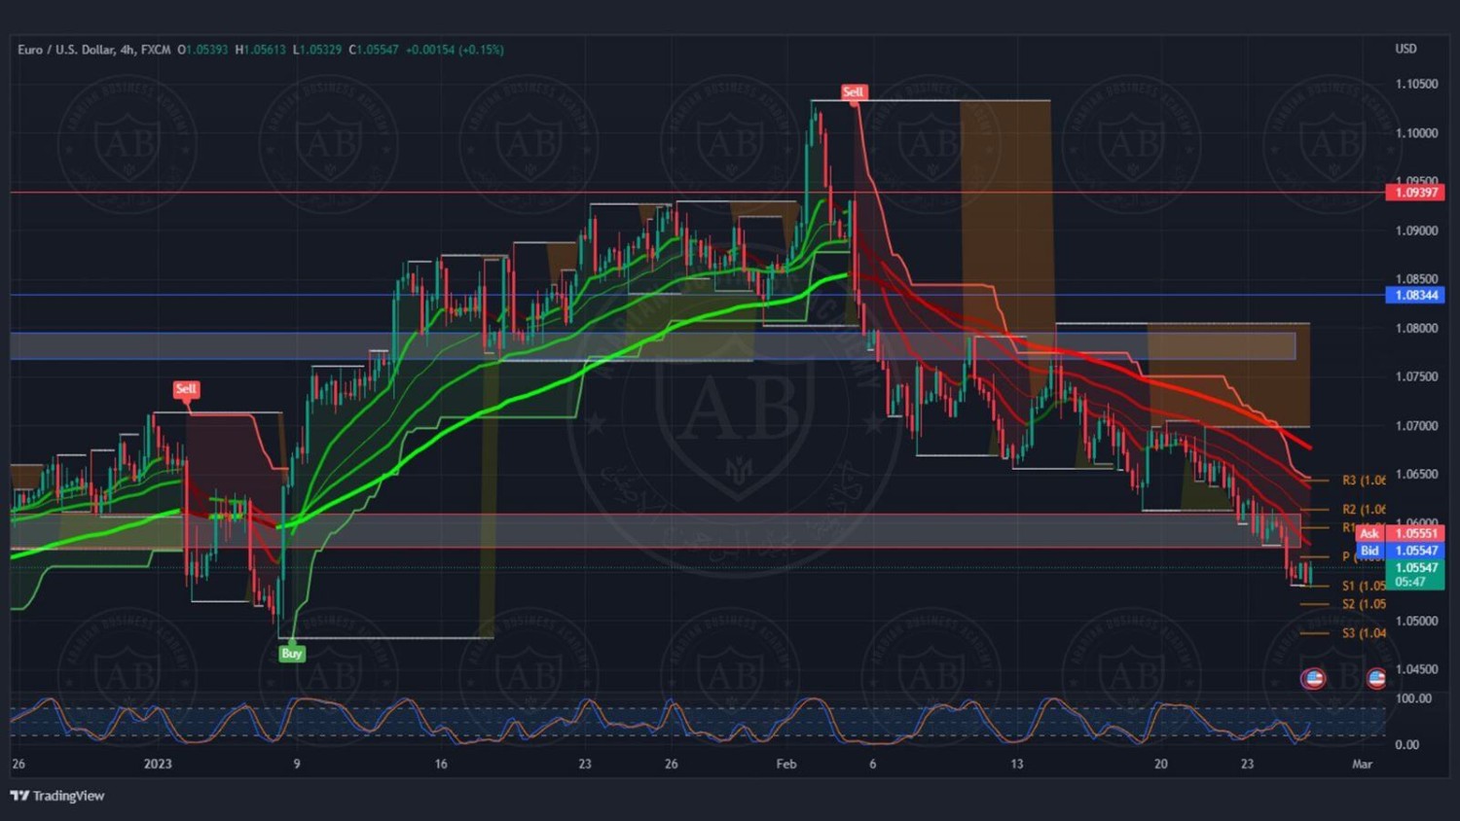Select the R2 pivot level label
Screen dimensions: 1460x821
(1364, 510)
